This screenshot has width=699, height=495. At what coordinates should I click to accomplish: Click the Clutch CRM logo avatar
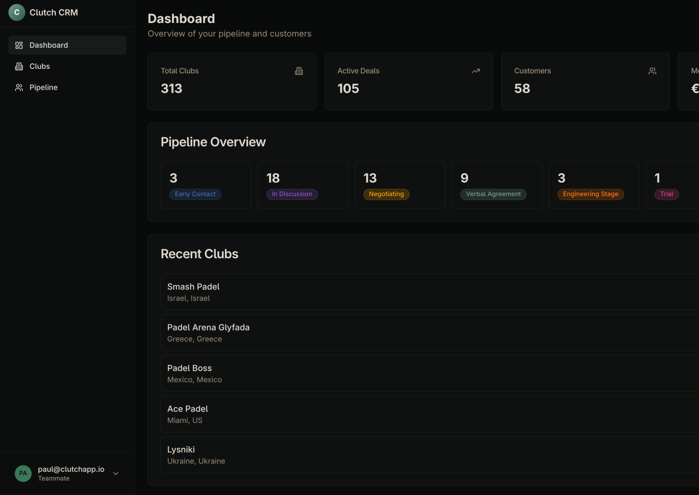click(17, 12)
